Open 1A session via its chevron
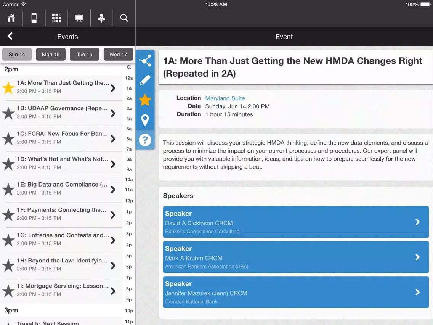Image resolution: width=433 pixels, height=325 pixels. pyautogui.click(x=113, y=88)
